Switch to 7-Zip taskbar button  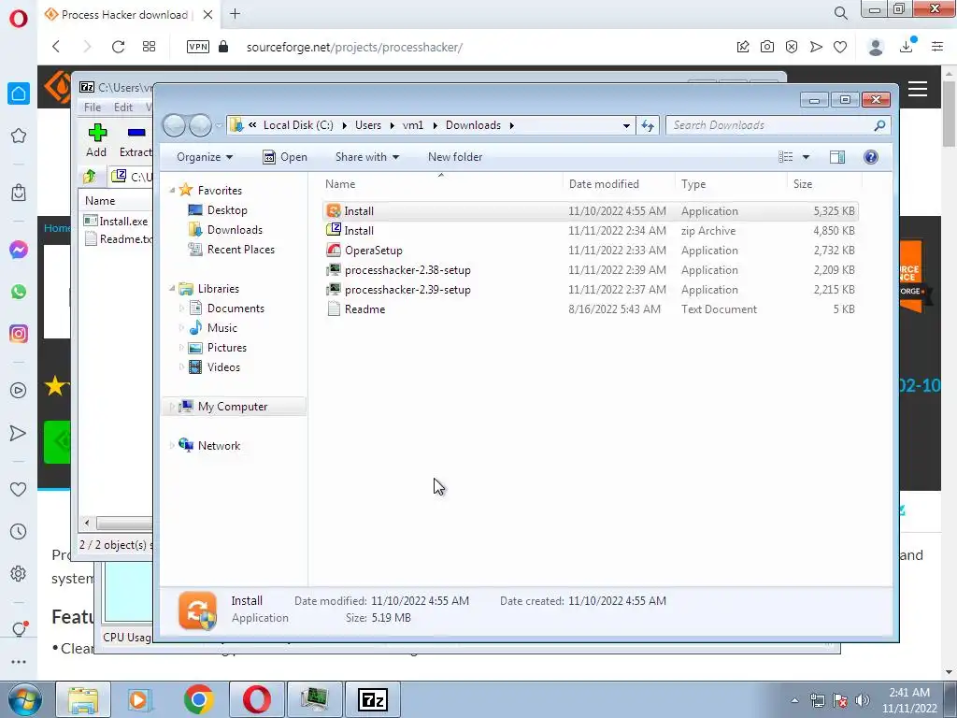coord(373,699)
